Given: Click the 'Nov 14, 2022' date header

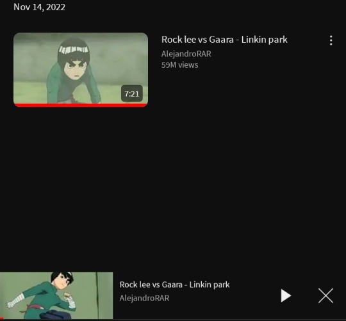Looking at the screenshot, I should [39, 7].
